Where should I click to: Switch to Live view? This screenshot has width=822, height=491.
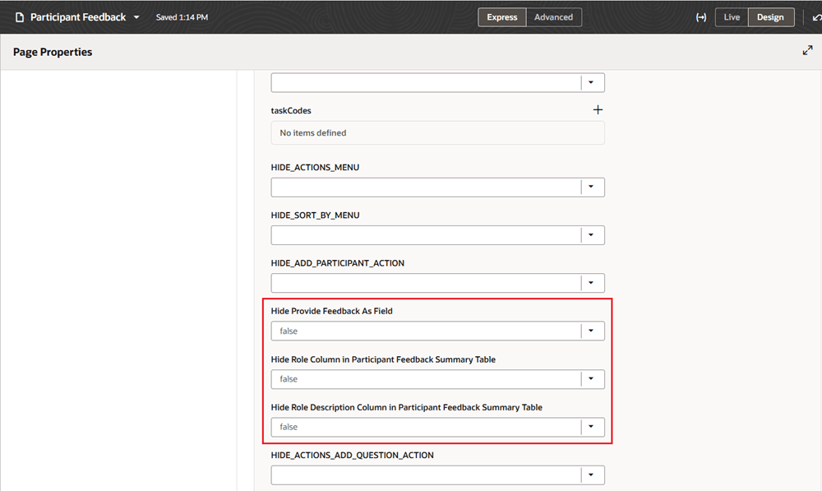point(731,16)
